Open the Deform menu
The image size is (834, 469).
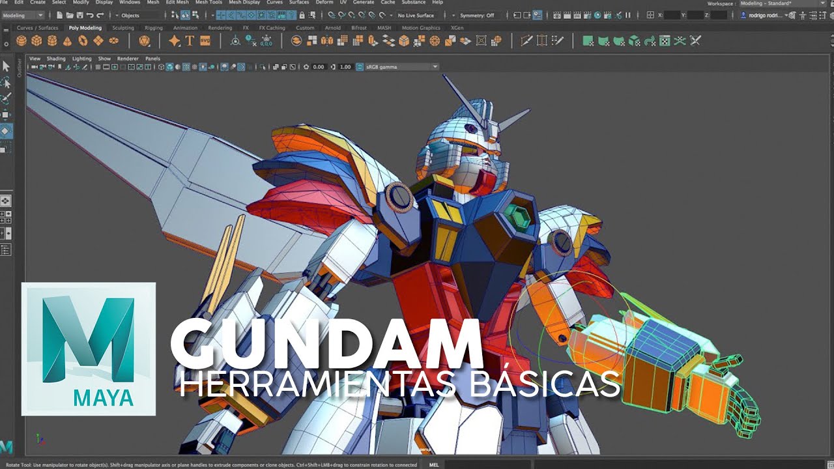[324, 3]
